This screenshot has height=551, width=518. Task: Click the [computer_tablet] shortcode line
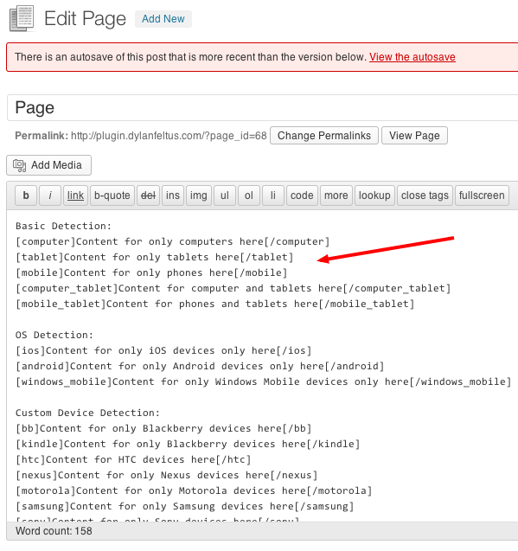pyautogui.click(x=233, y=289)
